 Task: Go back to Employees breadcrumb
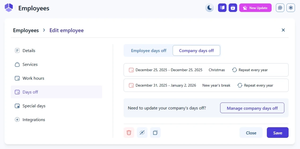pyautogui.click(x=26, y=31)
